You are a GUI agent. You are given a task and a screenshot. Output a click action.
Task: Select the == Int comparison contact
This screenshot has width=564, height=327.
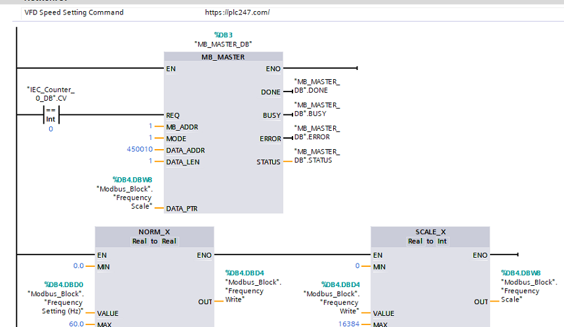[50, 114]
